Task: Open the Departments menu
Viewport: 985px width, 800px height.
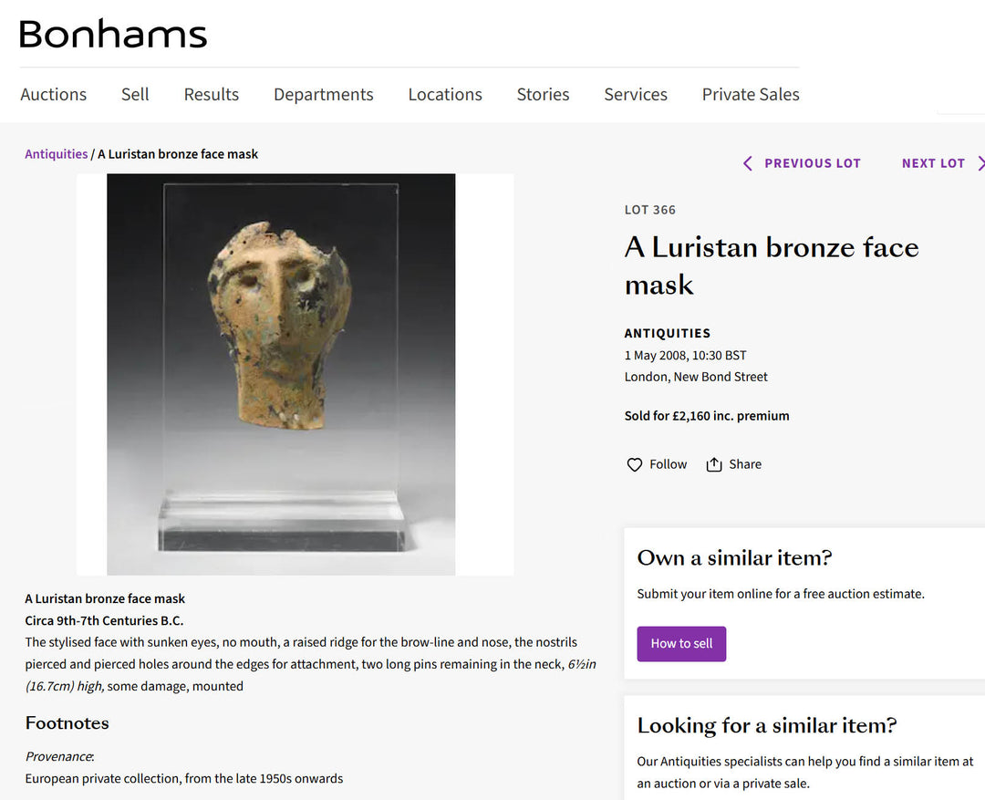Action: tap(323, 94)
